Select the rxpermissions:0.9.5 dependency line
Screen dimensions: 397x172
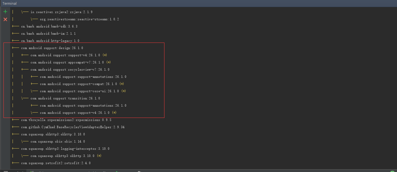pyautogui.click(x=66, y=120)
